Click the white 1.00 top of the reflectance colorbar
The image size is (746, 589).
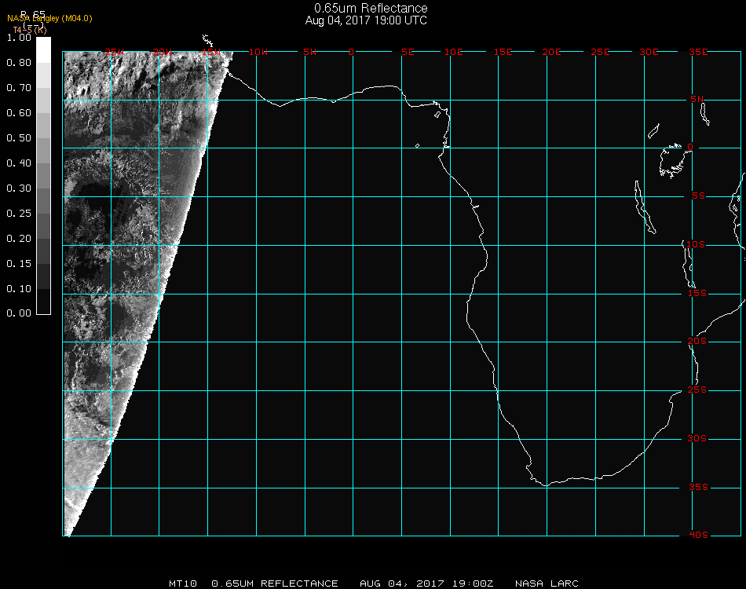tap(43, 41)
